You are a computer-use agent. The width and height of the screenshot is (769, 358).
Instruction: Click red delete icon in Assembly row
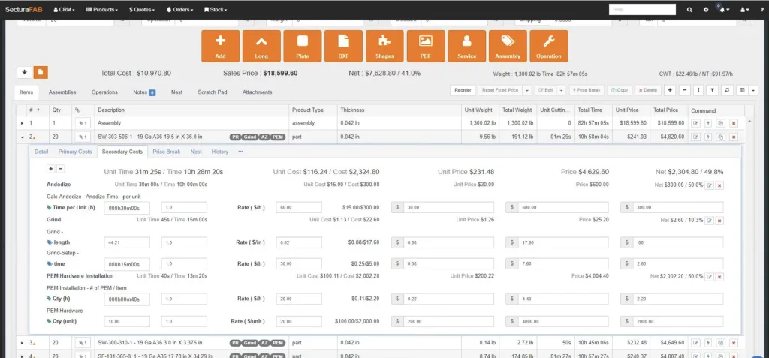tap(734, 123)
